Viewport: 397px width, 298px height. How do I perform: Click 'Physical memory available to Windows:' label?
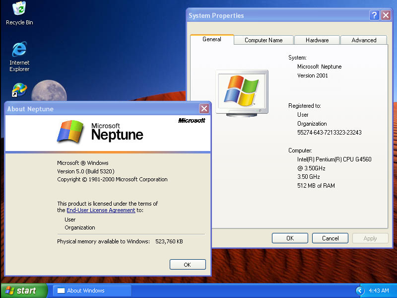point(103,241)
